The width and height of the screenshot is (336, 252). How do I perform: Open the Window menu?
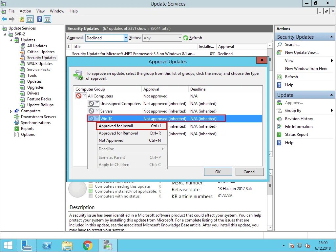[x=57, y=11]
